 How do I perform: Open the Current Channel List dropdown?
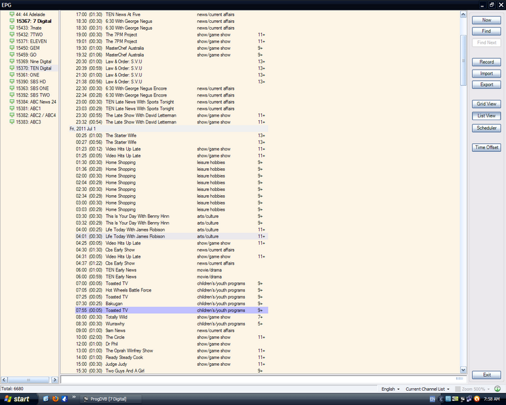pyautogui.click(x=427, y=389)
